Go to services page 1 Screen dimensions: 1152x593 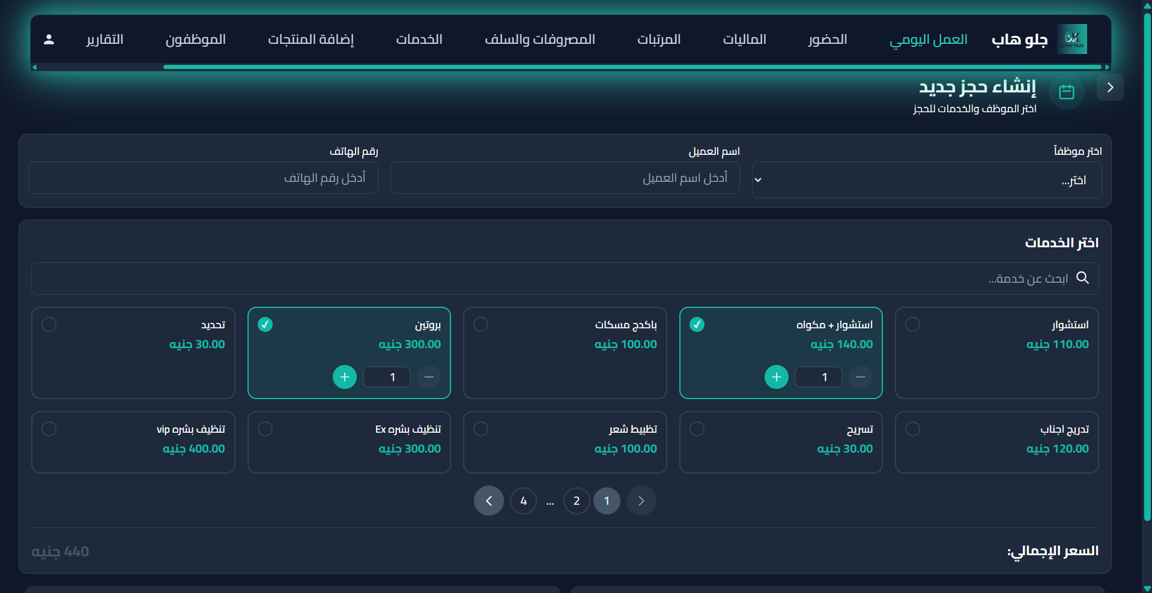point(607,501)
